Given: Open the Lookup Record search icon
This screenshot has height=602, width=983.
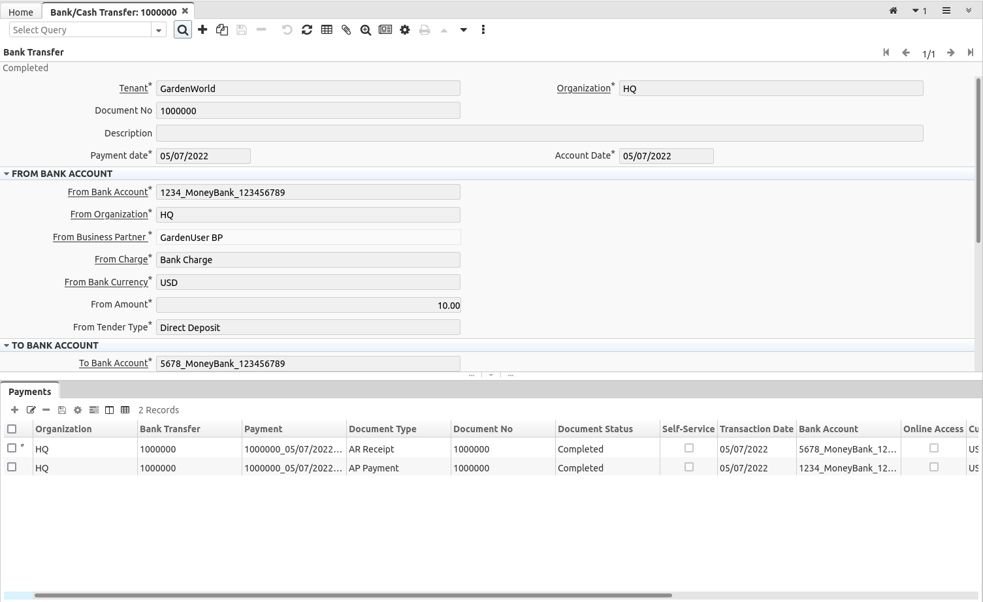Looking at the screenshot, I should click(x=182, y=29).
